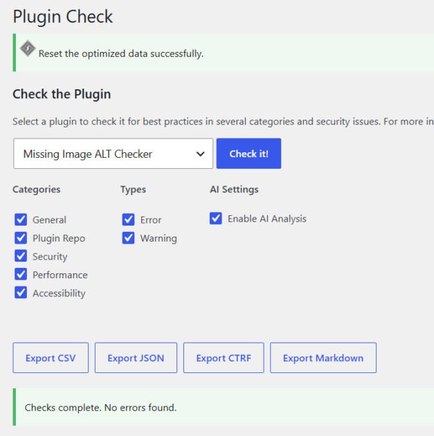Click the diamond icon in the reset notice
The image size is (434, 436).
(28, 48)
